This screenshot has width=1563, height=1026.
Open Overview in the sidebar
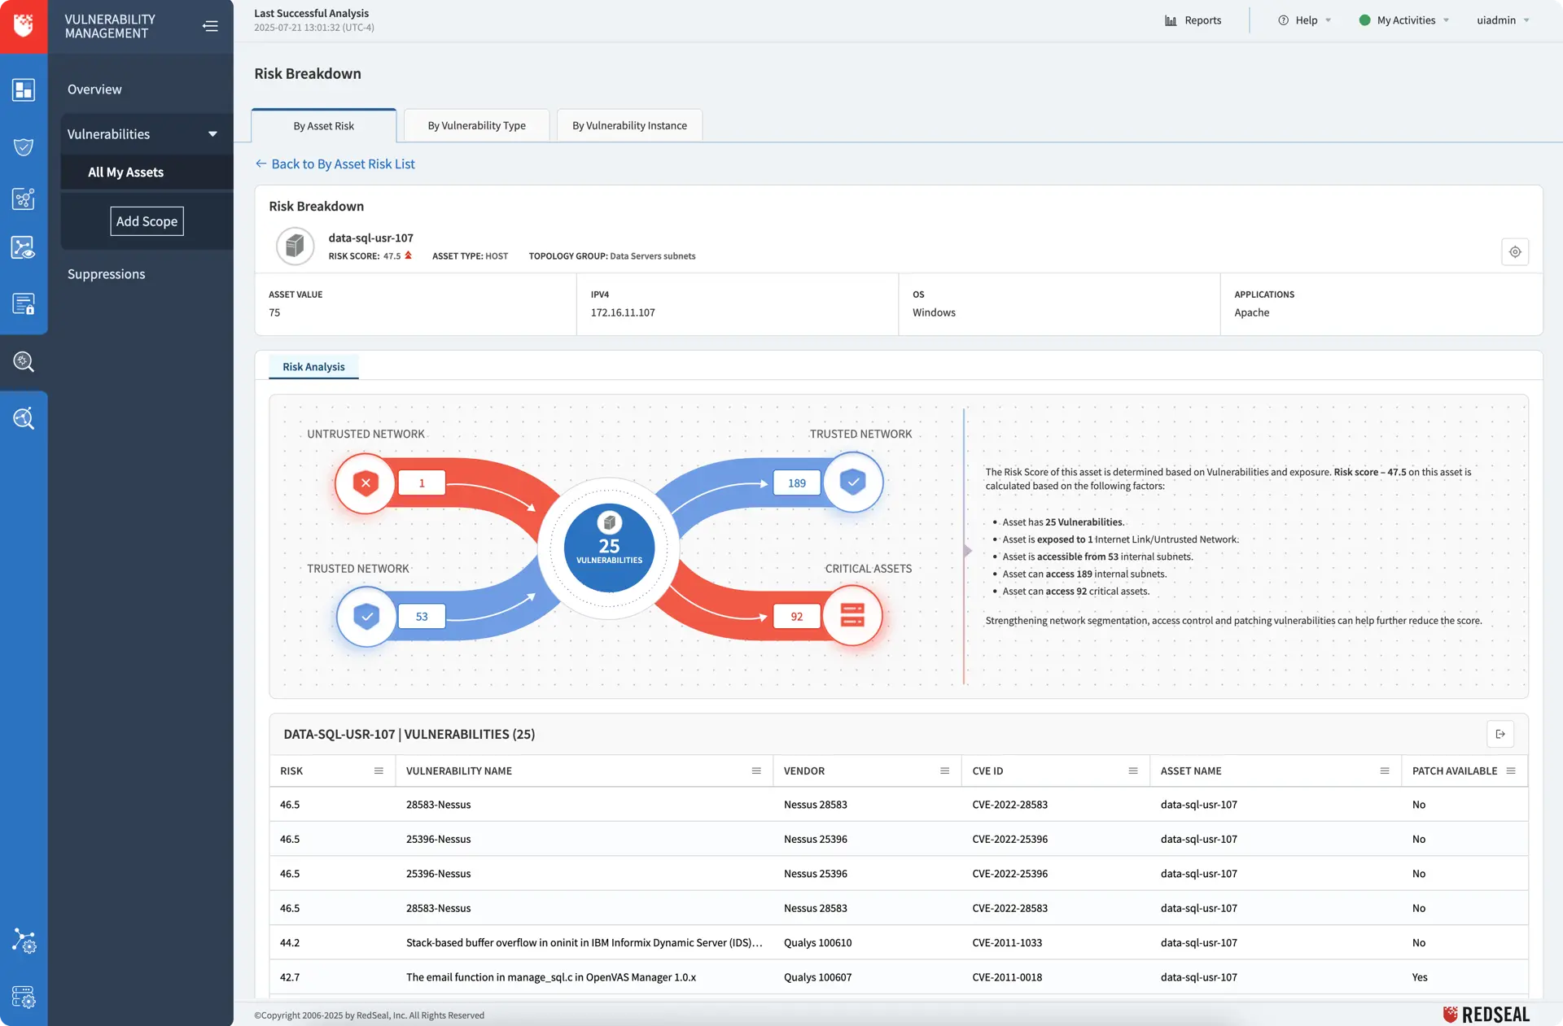tap(94, 90)
